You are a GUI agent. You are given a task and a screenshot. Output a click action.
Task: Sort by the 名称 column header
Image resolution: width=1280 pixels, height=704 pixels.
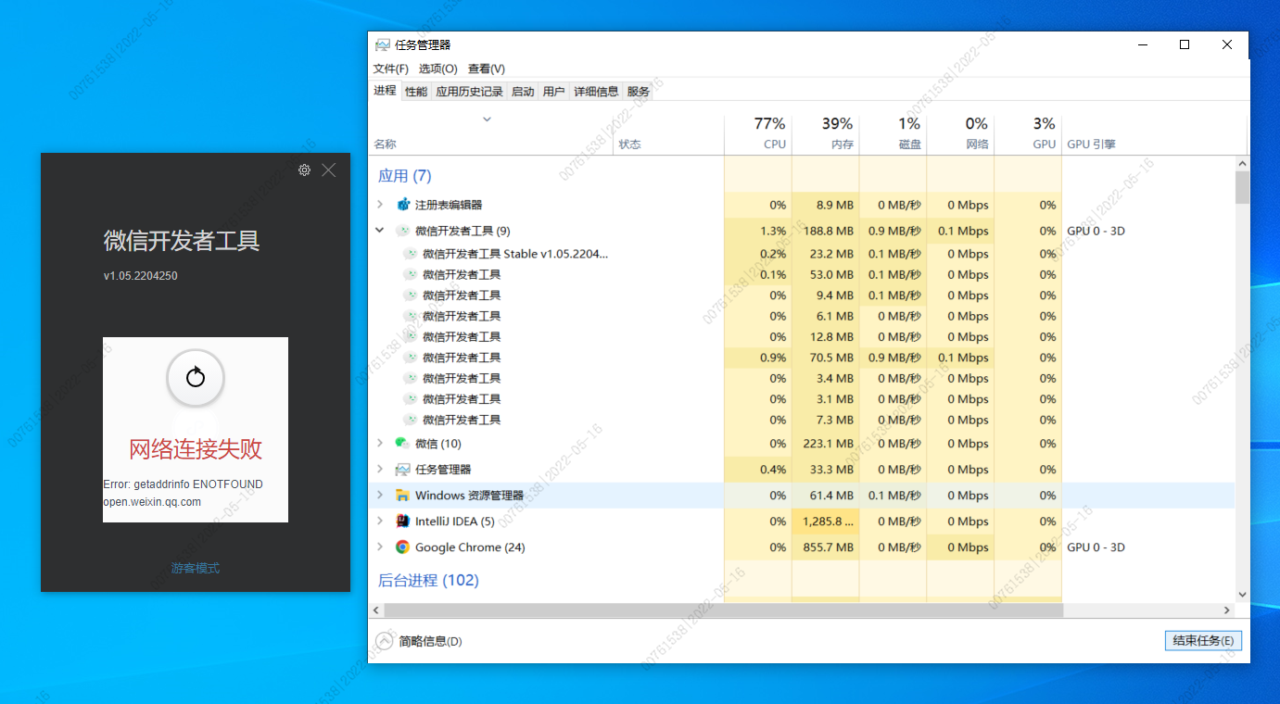point(385,145)
